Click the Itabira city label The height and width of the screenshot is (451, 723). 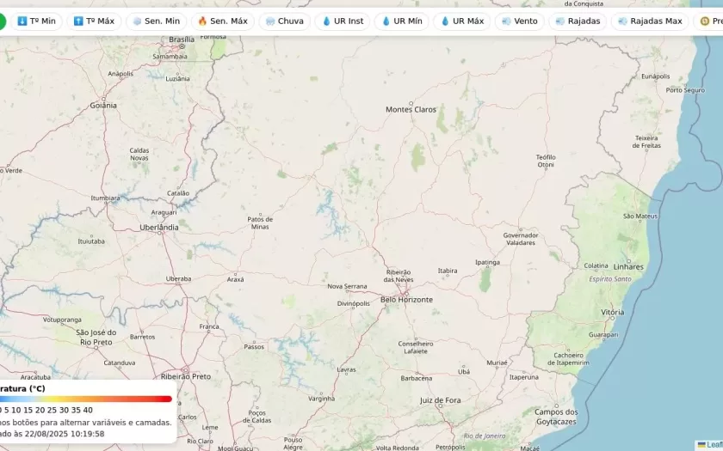(448, 271)
